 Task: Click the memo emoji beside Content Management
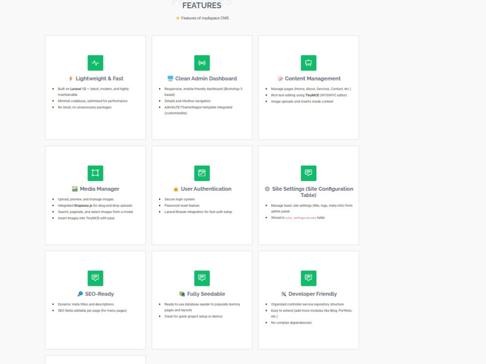[280, 78]
